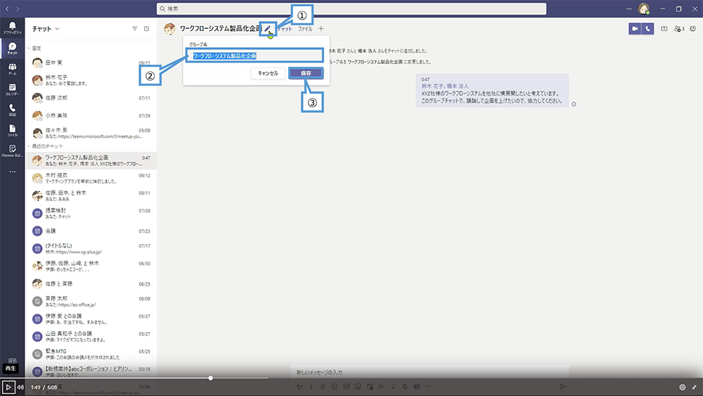This screenshot has height=396, width=703.
Task: Click the 保存 button to save group name
Action: click(x=305, y=73)
